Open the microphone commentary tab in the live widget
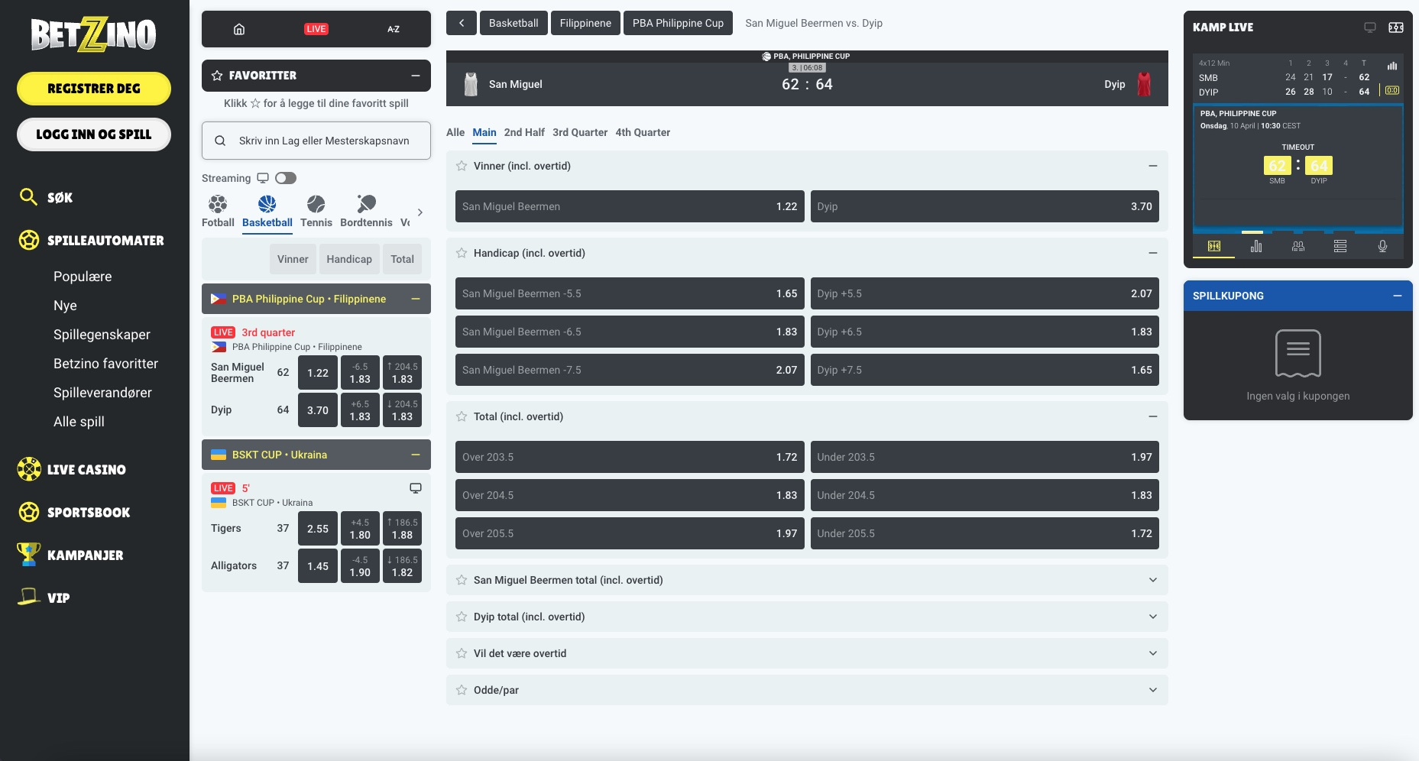The height and width of the screenshot is (761, 1419). coord(1382,246)
